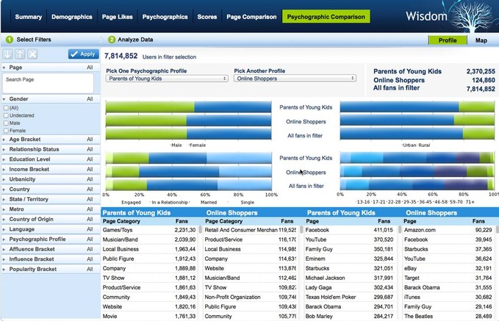Click the Lady Gaga page row
This screenshot has height=321, width=499.
349,288
